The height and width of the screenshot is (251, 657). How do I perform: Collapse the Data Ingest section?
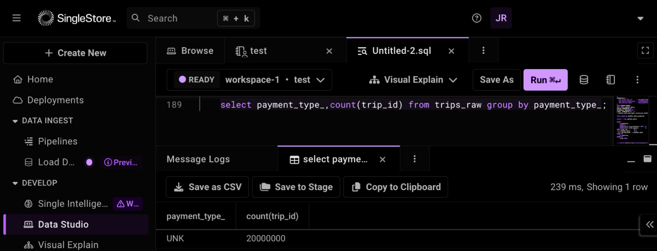15,121
